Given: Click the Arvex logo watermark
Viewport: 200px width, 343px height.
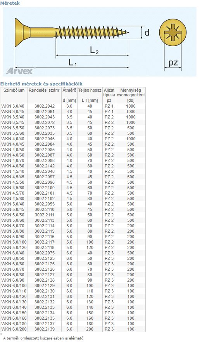Looking at the screenshot, I should (x=19, y=71).
